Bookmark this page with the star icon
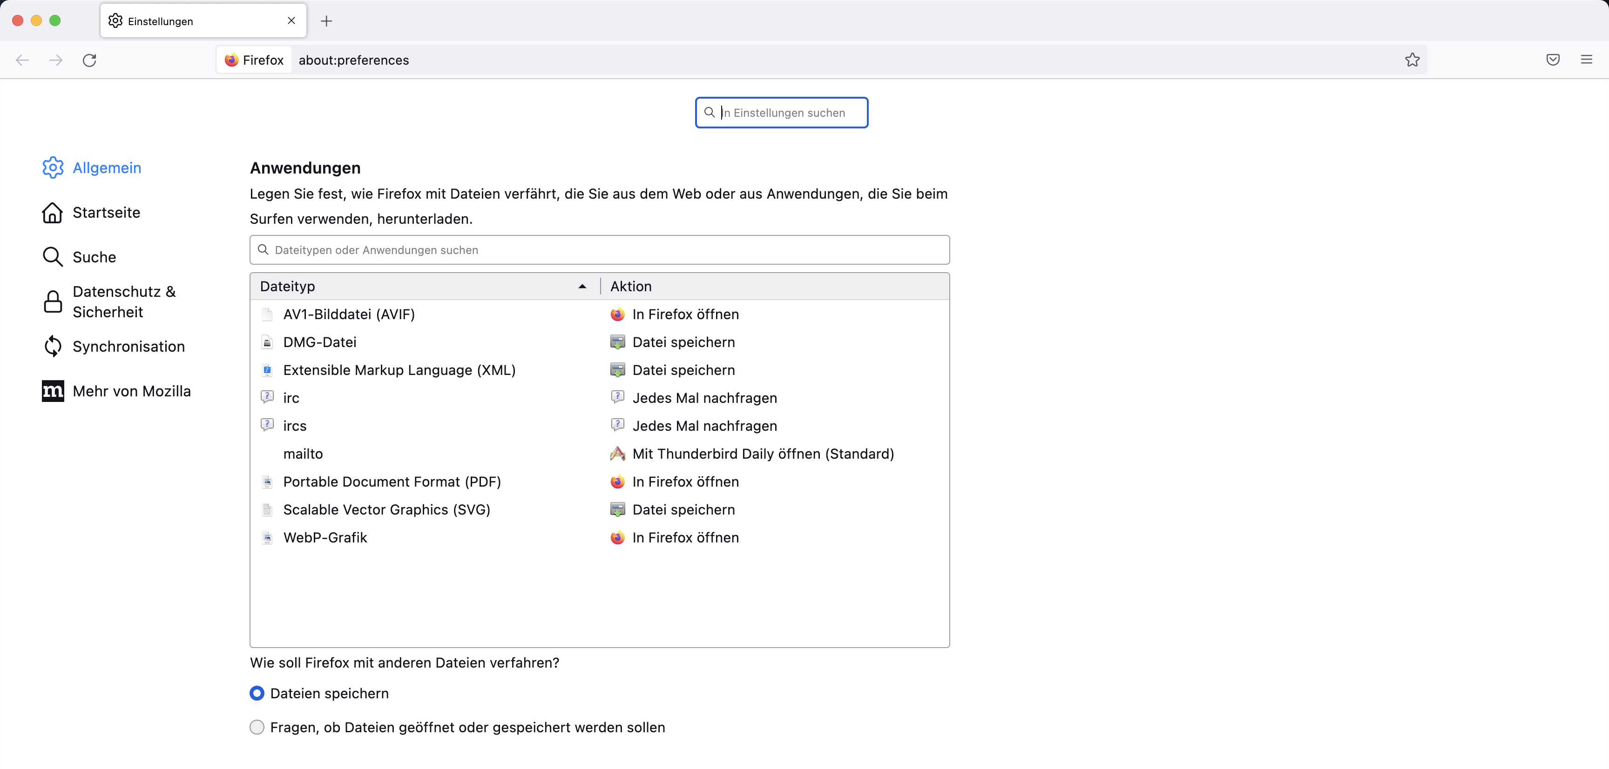The image size is (1609, 769). tap(1412, 60)
